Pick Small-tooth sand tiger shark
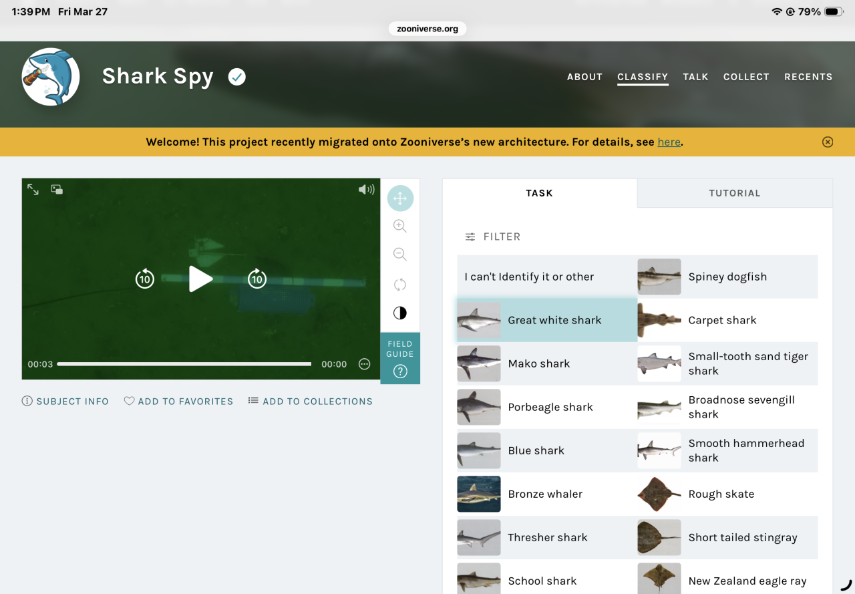This screenshot has width=855, height=594. click(x=727, y=363)
